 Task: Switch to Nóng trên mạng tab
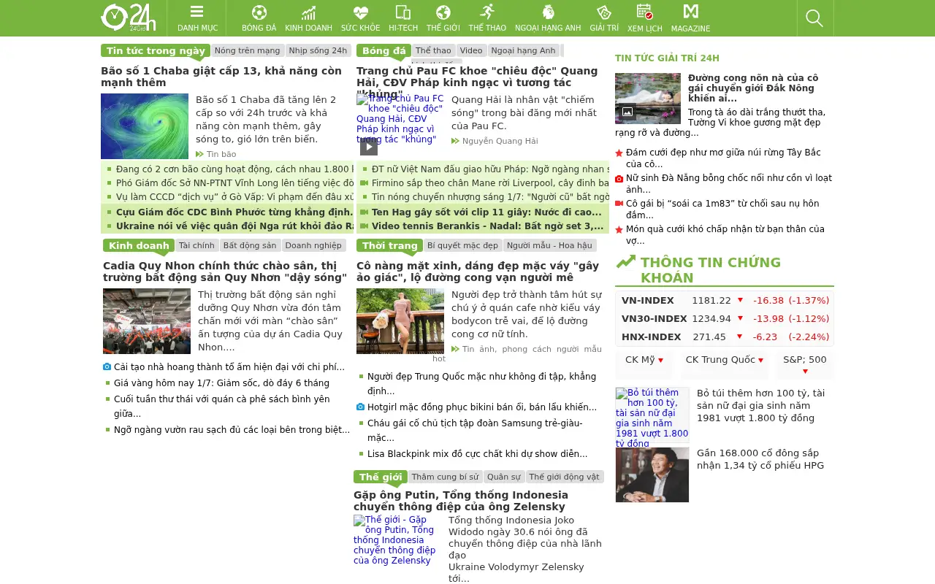(248, 50)
